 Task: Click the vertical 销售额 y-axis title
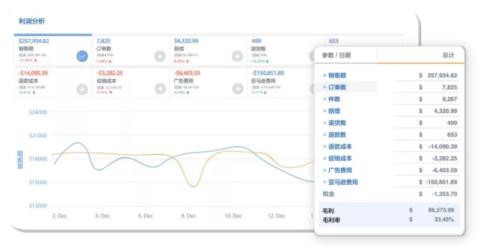click(20, 160)
